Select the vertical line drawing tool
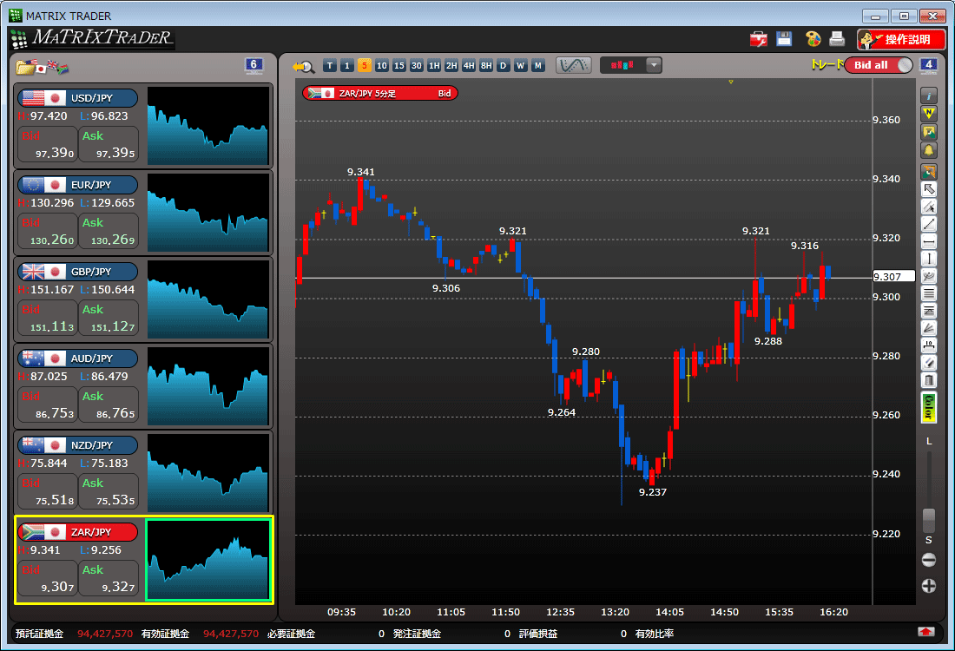 pos(928,259)
